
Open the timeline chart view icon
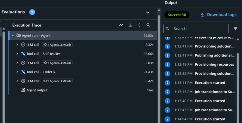pyautogui.click(x=121, y=25)
